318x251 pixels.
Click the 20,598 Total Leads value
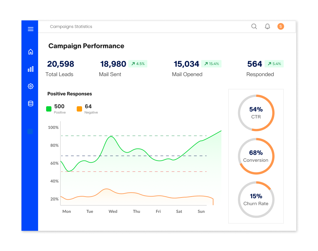point(61,64)
